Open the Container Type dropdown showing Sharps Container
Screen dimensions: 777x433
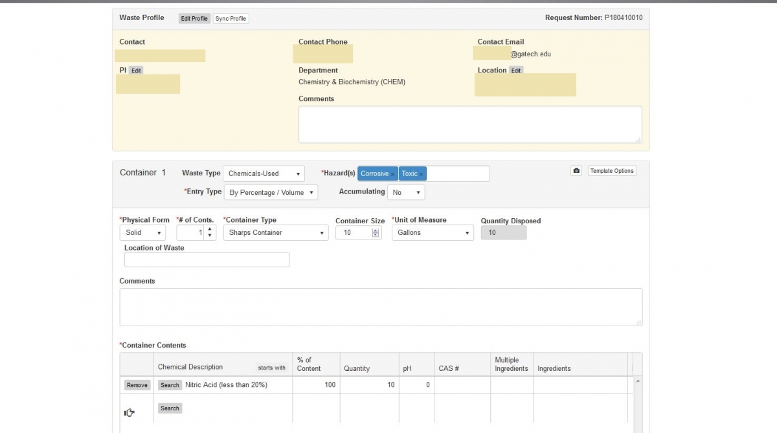pos(275,233)
